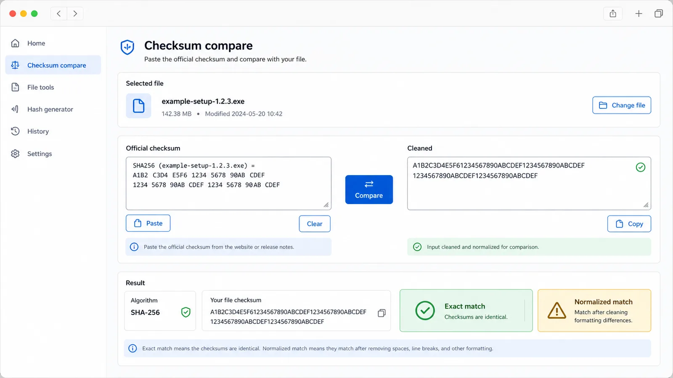Click the plus icon to add a tab
Viewport: 673px width, 378px height.
coord(639,13)
